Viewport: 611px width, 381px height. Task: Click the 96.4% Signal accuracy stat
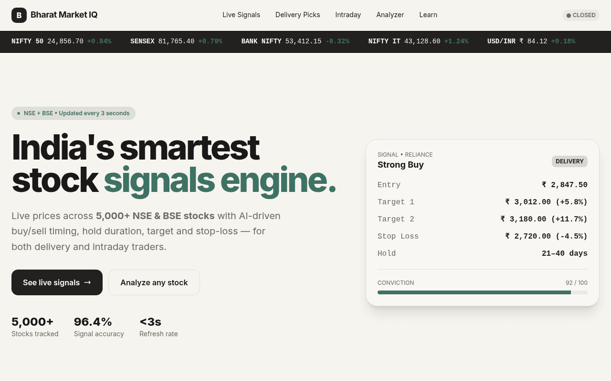tap(99, 327)
